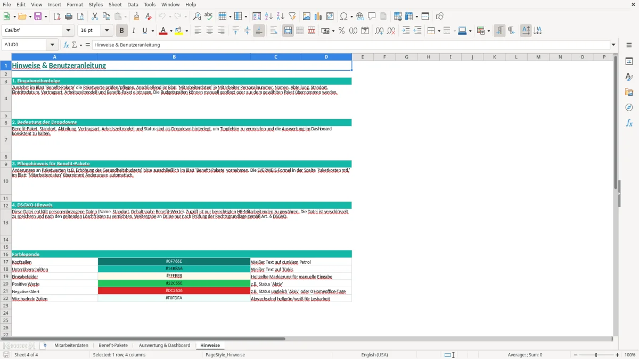The image size is (639, 359).
Task: Open Name Box dropdown arrow
Action: (52, 45)
